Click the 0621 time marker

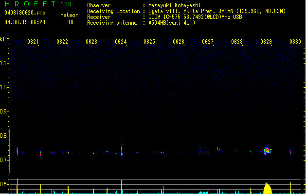(33, 42)
